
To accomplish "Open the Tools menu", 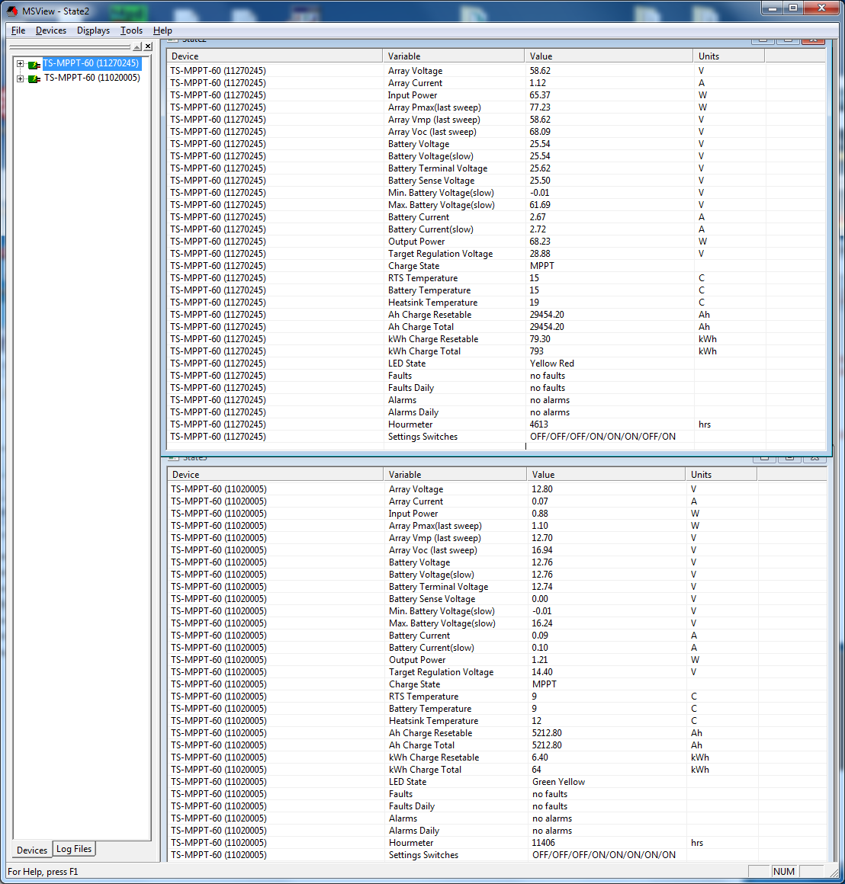I will pos(131,30).
